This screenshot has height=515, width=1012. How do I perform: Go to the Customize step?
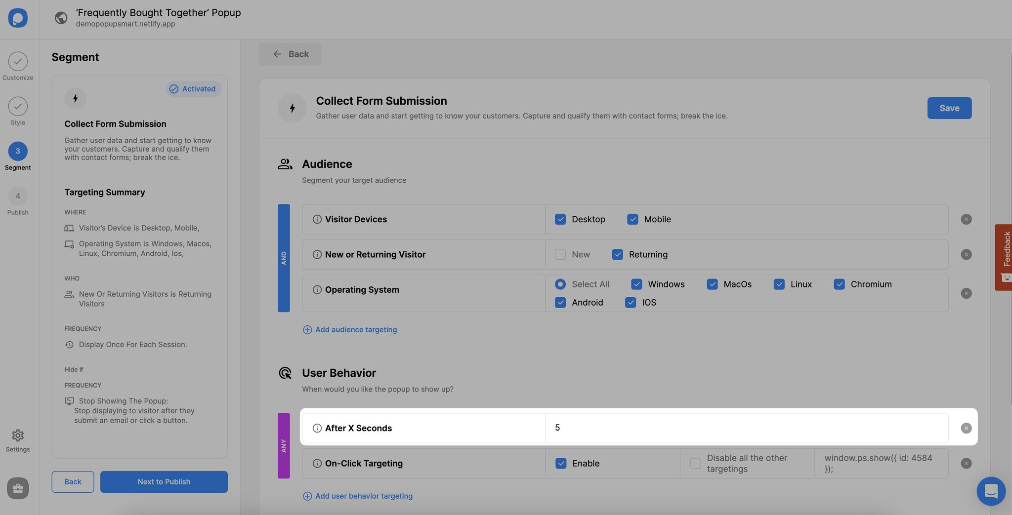pos(18,66)
